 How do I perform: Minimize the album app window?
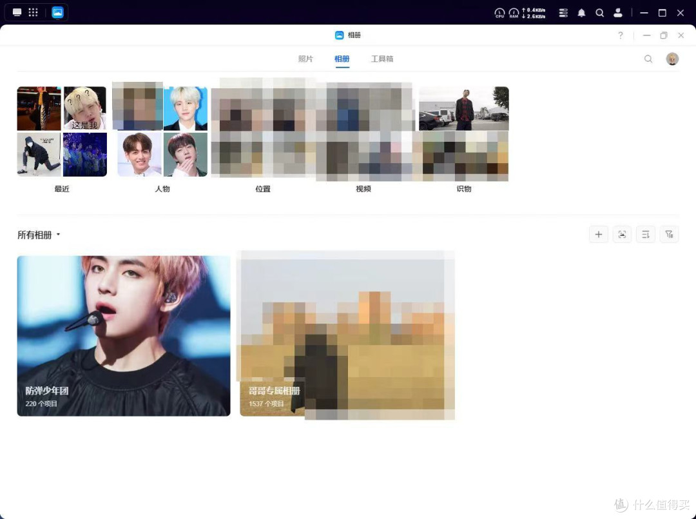pyautogui.click(x=647, y=35)
